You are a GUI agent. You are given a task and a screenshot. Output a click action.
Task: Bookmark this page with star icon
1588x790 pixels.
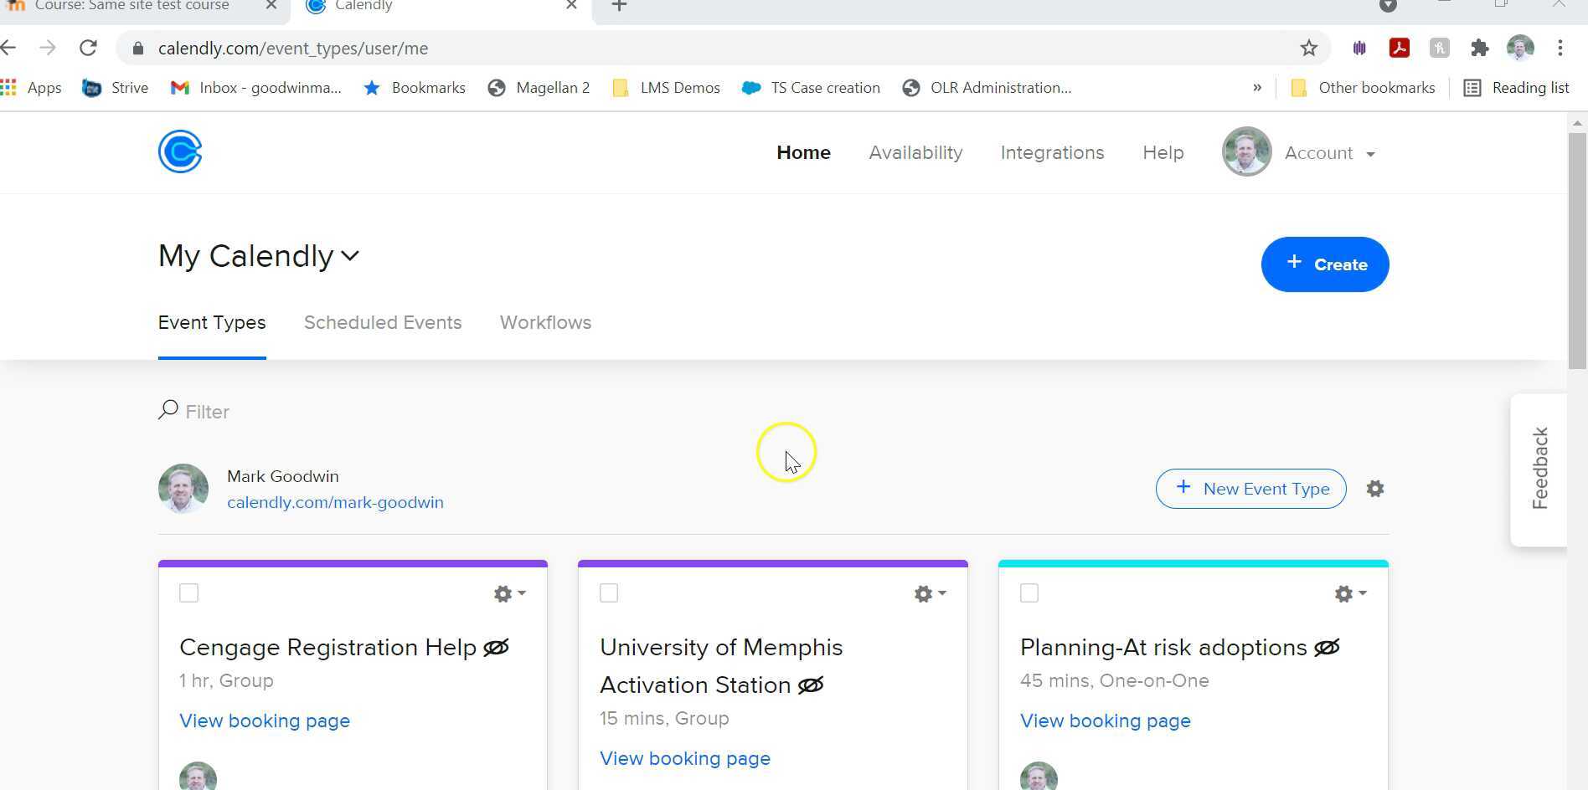[x=1309, y=49]
